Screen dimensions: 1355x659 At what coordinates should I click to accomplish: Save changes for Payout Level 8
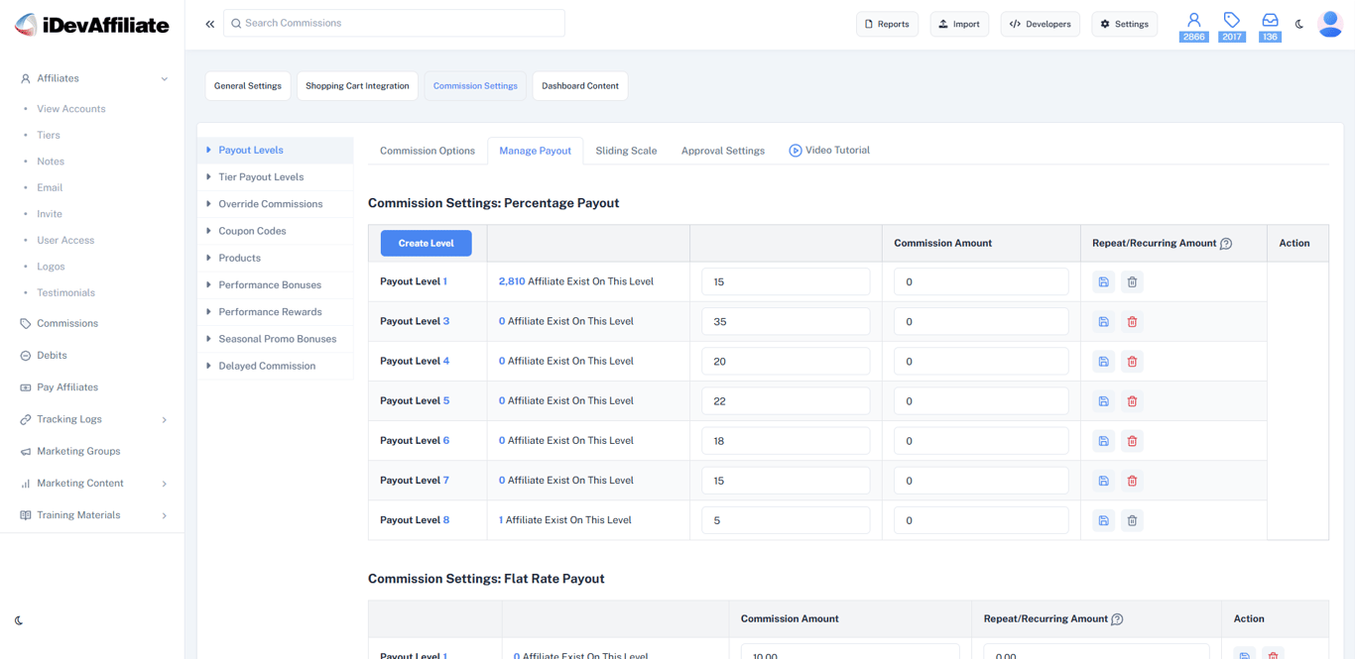(x=1103, y=519)
